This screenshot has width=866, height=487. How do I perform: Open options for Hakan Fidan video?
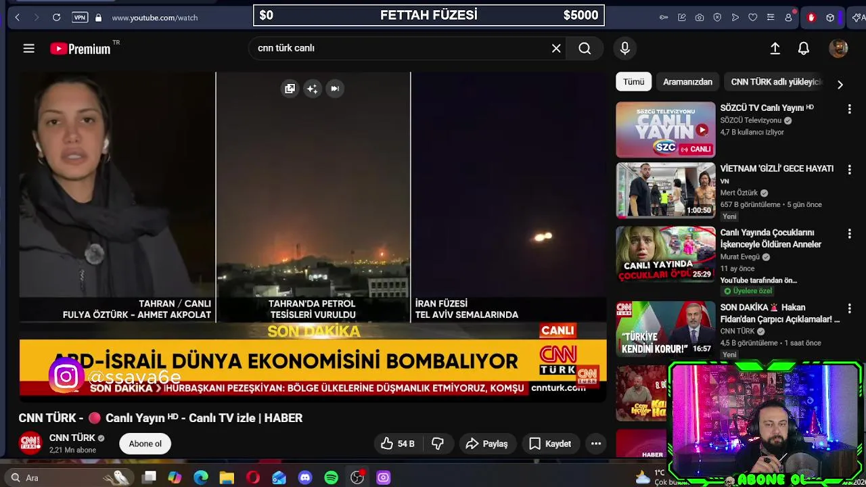point(849,308)
